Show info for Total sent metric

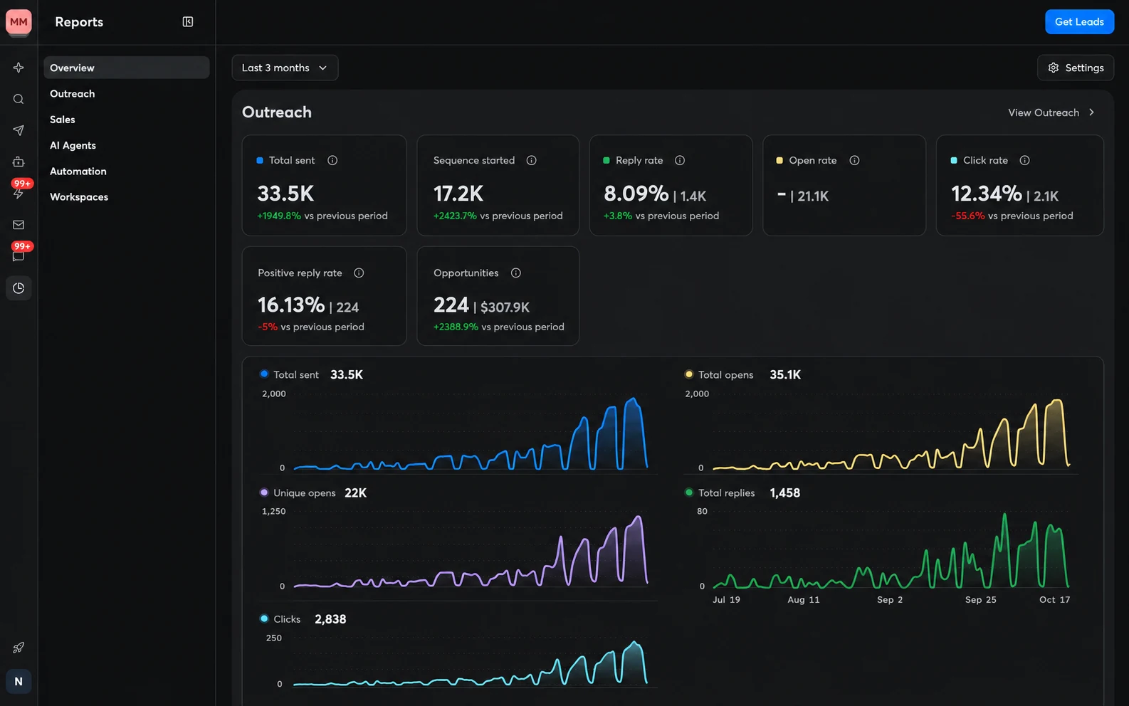(x=332, y=160)
